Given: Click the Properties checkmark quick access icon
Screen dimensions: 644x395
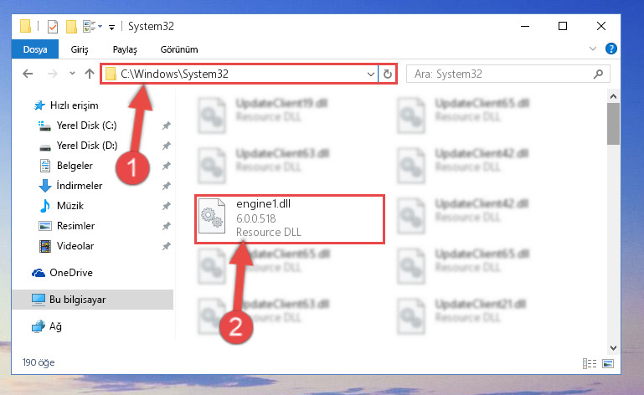Looking at the screenshot, I should click(53, 27).
